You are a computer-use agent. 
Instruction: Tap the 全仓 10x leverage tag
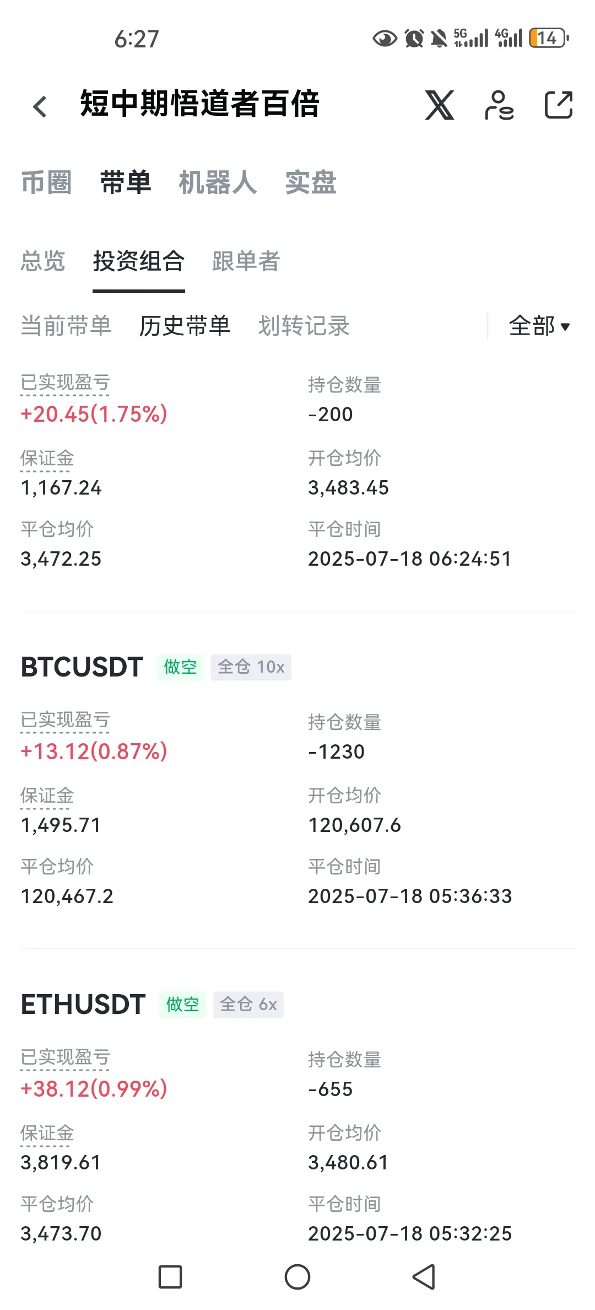(251, 667)
